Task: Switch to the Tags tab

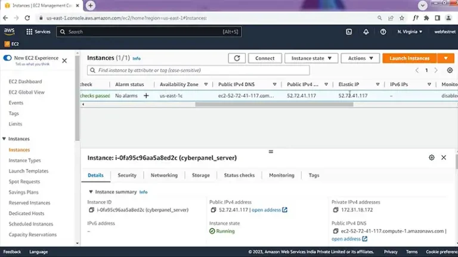Action: [314, 175]
